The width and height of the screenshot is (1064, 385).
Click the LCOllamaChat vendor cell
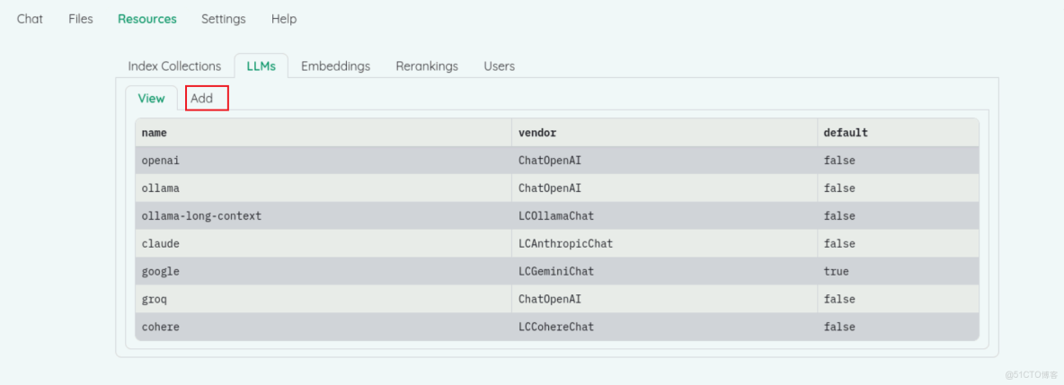[x=664, y=215]
